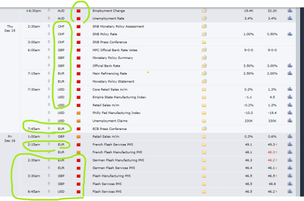Open chart for Empire State Manufacturing Index
Viewport: 304px width, 201px height.
(290, 97)
